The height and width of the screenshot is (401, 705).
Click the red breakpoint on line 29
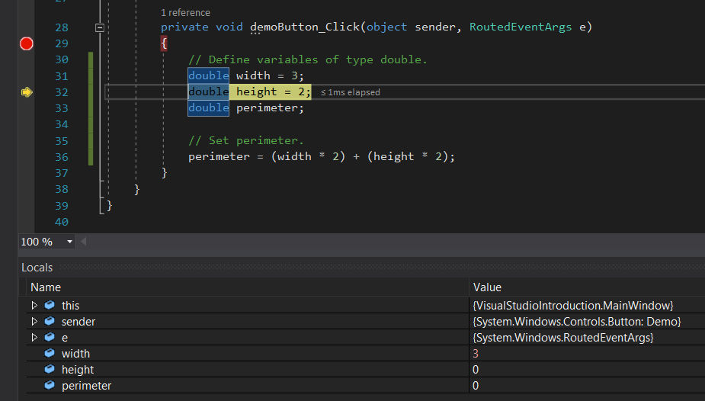[x=27, y=43]
